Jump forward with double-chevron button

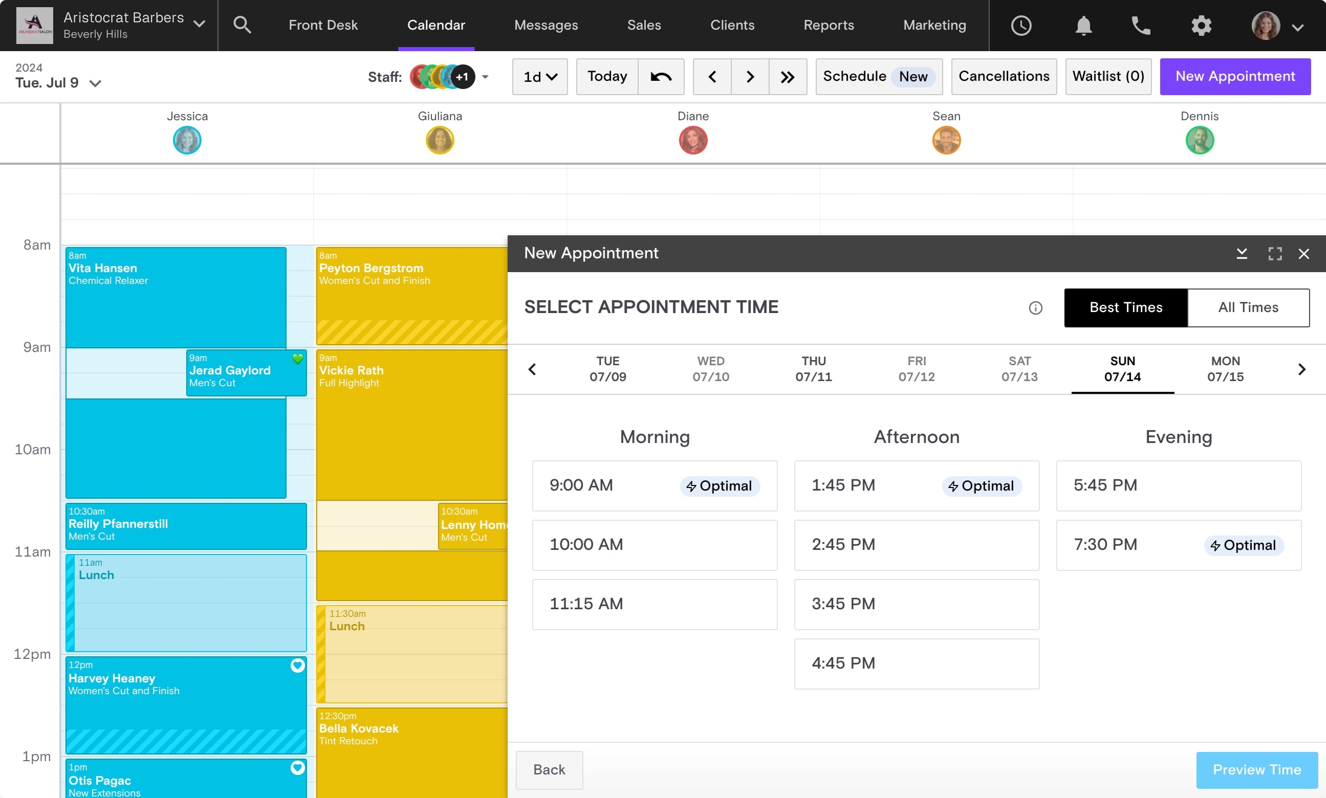click(788, 76)
